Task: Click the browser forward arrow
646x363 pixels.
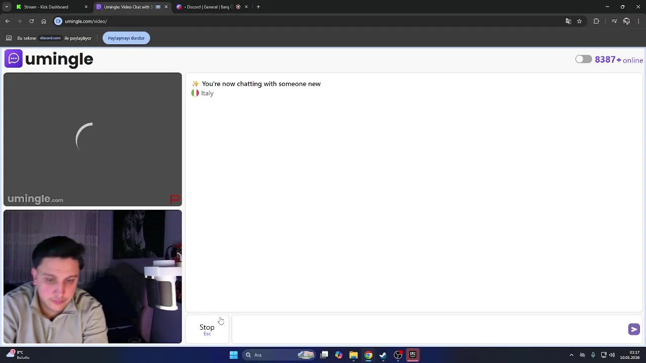Action: coord(19,21)
